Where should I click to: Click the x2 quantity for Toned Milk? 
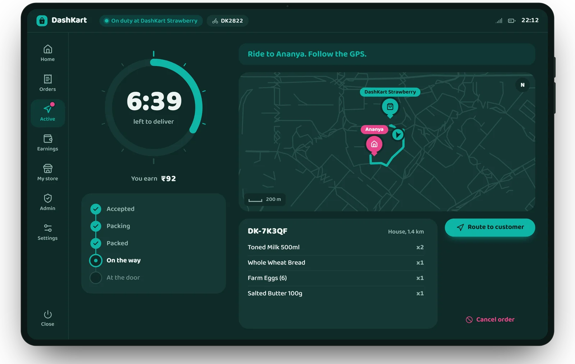[420, 247]
